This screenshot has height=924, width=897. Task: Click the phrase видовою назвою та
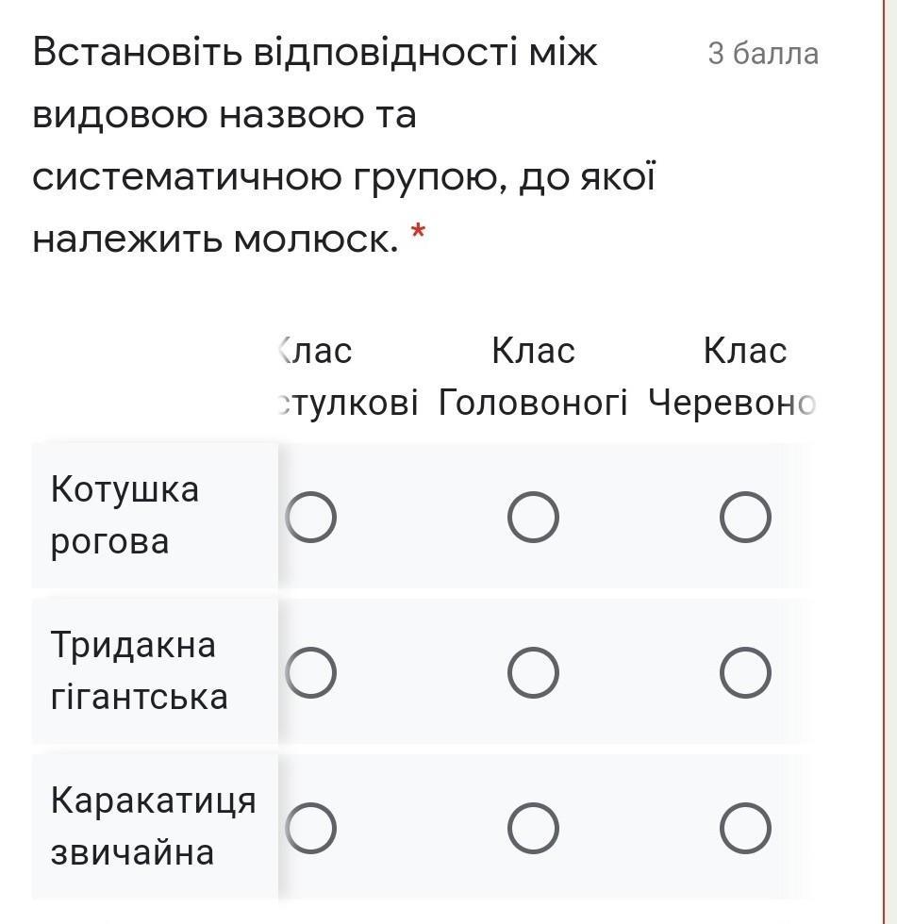click(x=224, y=114)
